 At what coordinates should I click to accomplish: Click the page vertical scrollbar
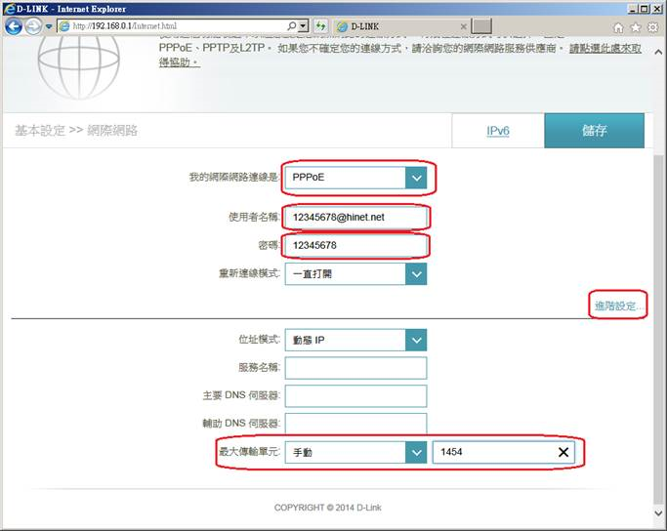click(659, 293)
